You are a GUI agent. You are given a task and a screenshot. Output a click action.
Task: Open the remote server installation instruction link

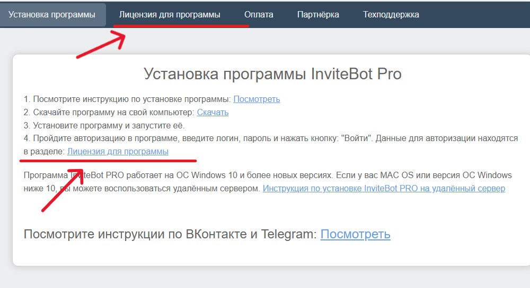coord(384,188)
